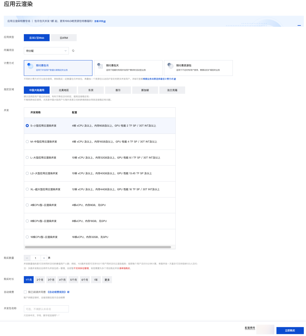Select 8核CPU型-云渲染并发 radio option
The height and width of the screenshot is (336, 306).
click(x=27, y=221)
